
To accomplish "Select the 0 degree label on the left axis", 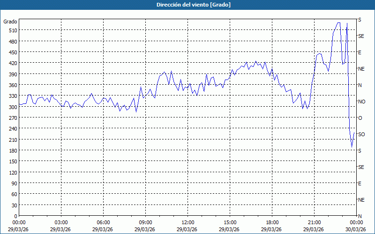I will point(15,216).
